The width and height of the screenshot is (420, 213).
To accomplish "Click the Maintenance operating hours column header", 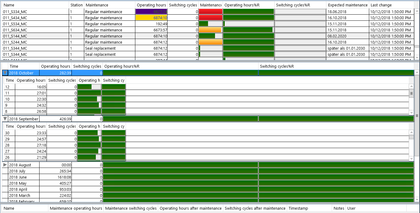I will click(76, 208).
